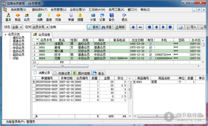The image size is (208, 126).
Task: Collapse the 会员分类 tree node
Action: [x=6, y=35]
